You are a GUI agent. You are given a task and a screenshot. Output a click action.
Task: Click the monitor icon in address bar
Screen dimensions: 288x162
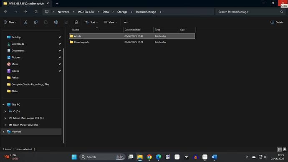tap(47, 12)
